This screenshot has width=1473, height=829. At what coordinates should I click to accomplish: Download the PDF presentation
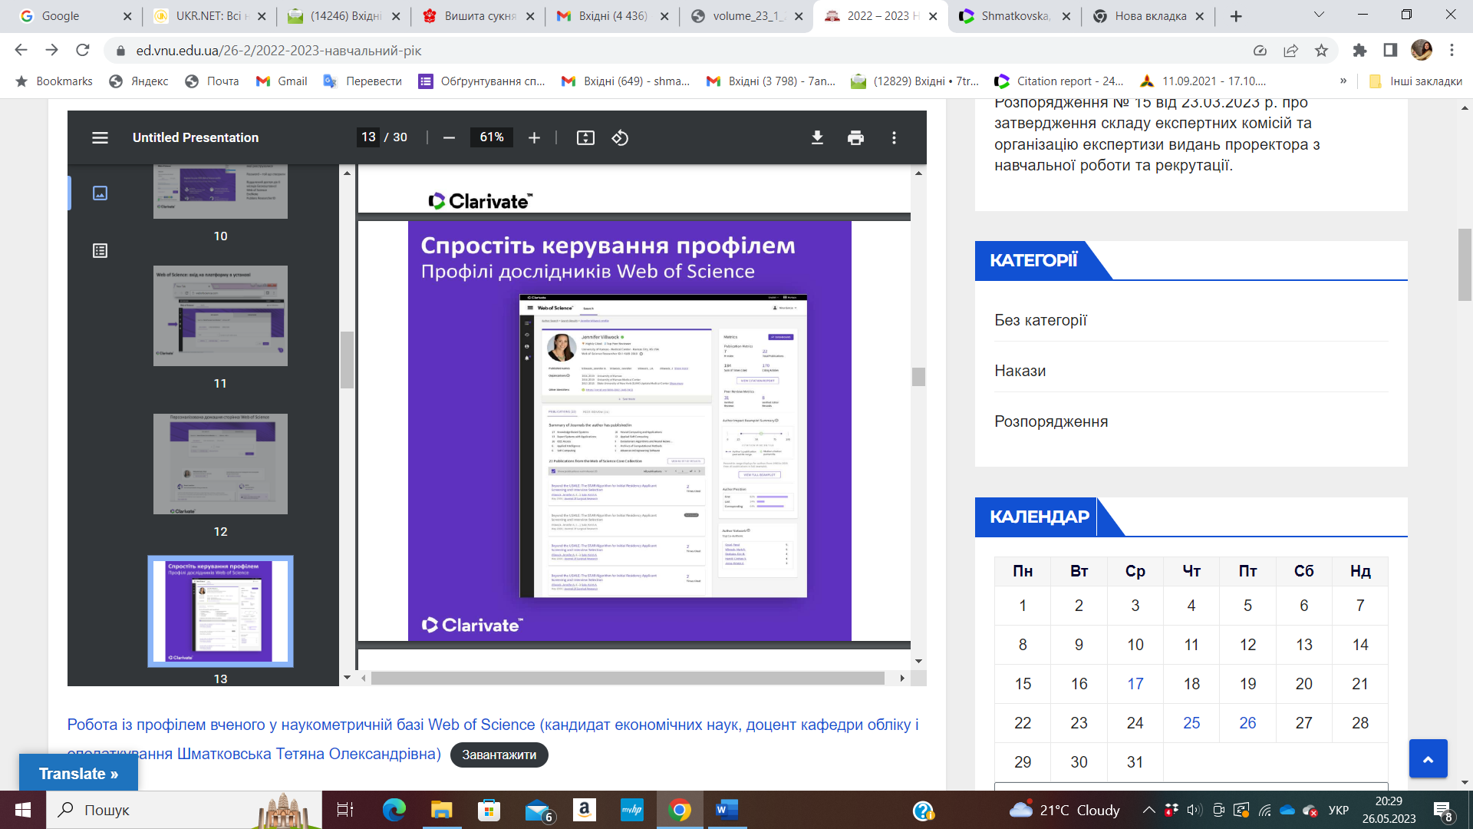[x=817, y=137]
